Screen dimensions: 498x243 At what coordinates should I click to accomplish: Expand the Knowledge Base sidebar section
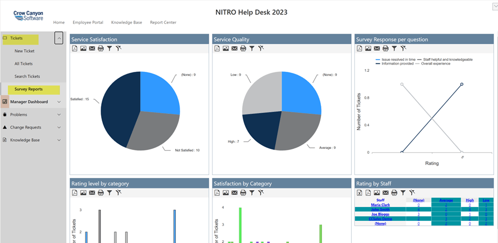pos(59,140)
